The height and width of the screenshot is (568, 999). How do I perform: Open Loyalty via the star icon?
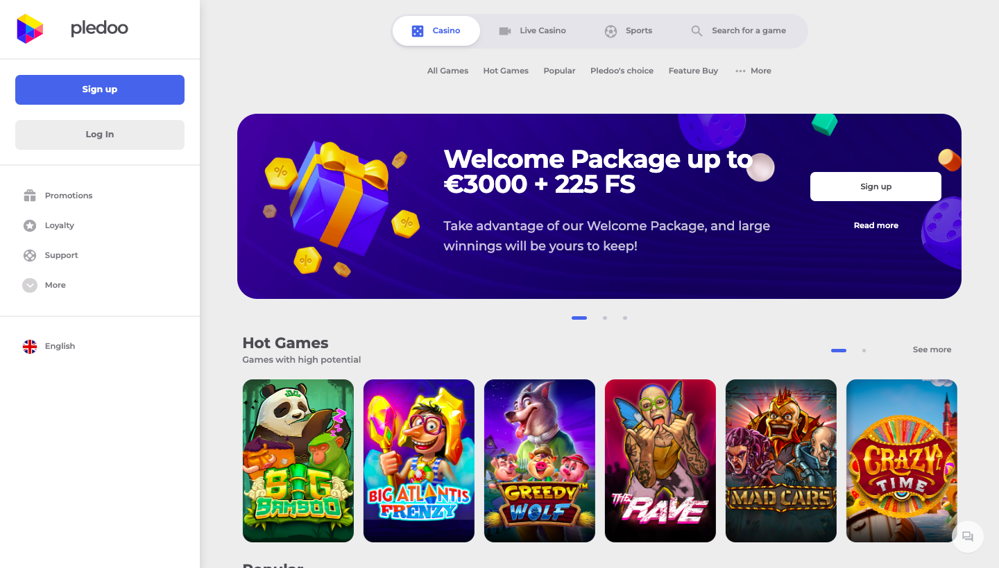[30, 225]
